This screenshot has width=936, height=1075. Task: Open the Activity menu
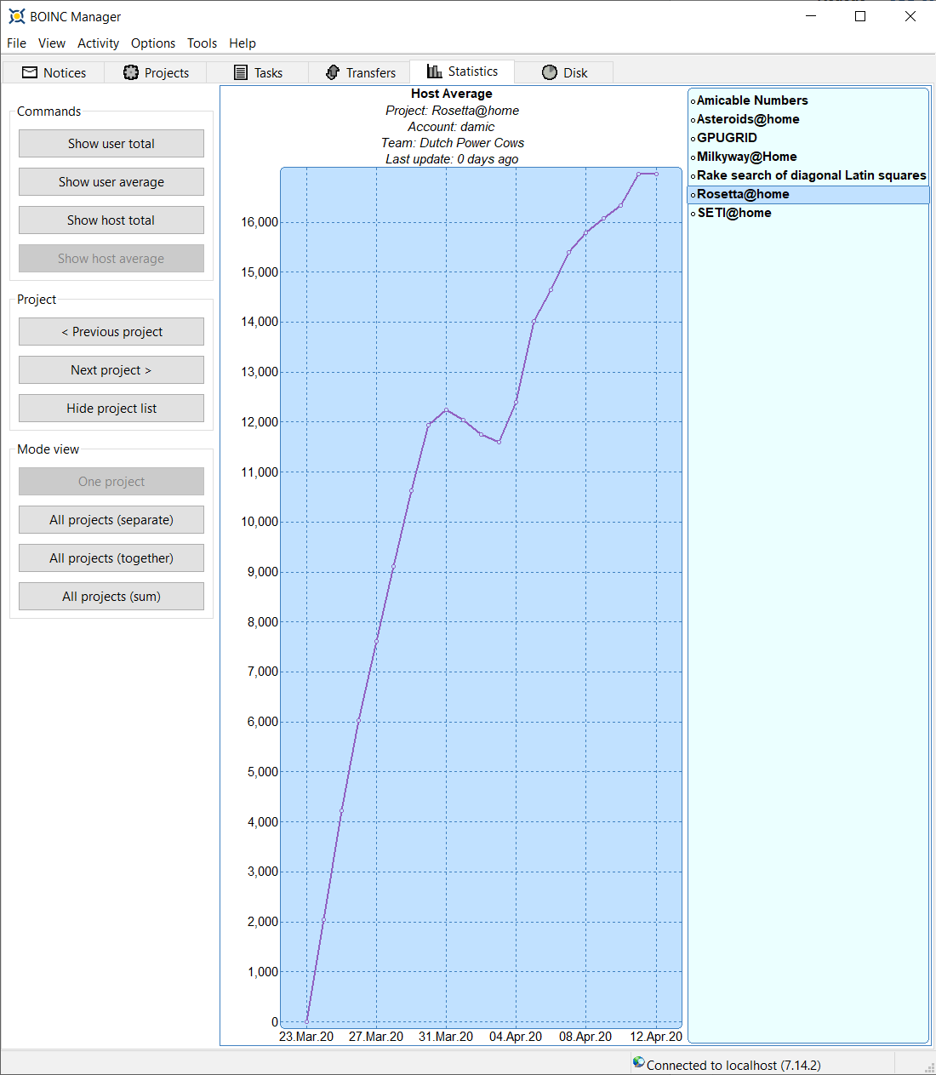98,43
